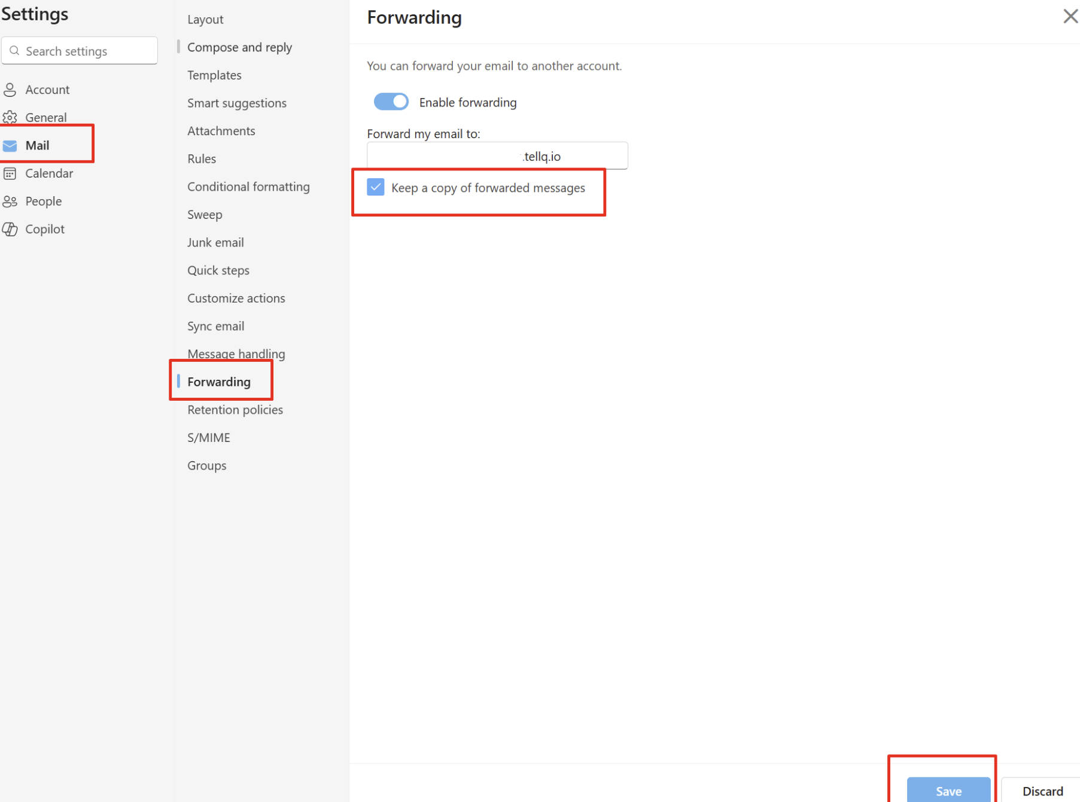Discard the forwarding changes
This screenshot has height=802, width=1080.
[x=1042, y=790]
